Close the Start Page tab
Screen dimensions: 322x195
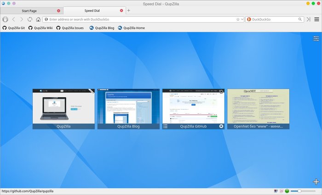click(59, 11)
